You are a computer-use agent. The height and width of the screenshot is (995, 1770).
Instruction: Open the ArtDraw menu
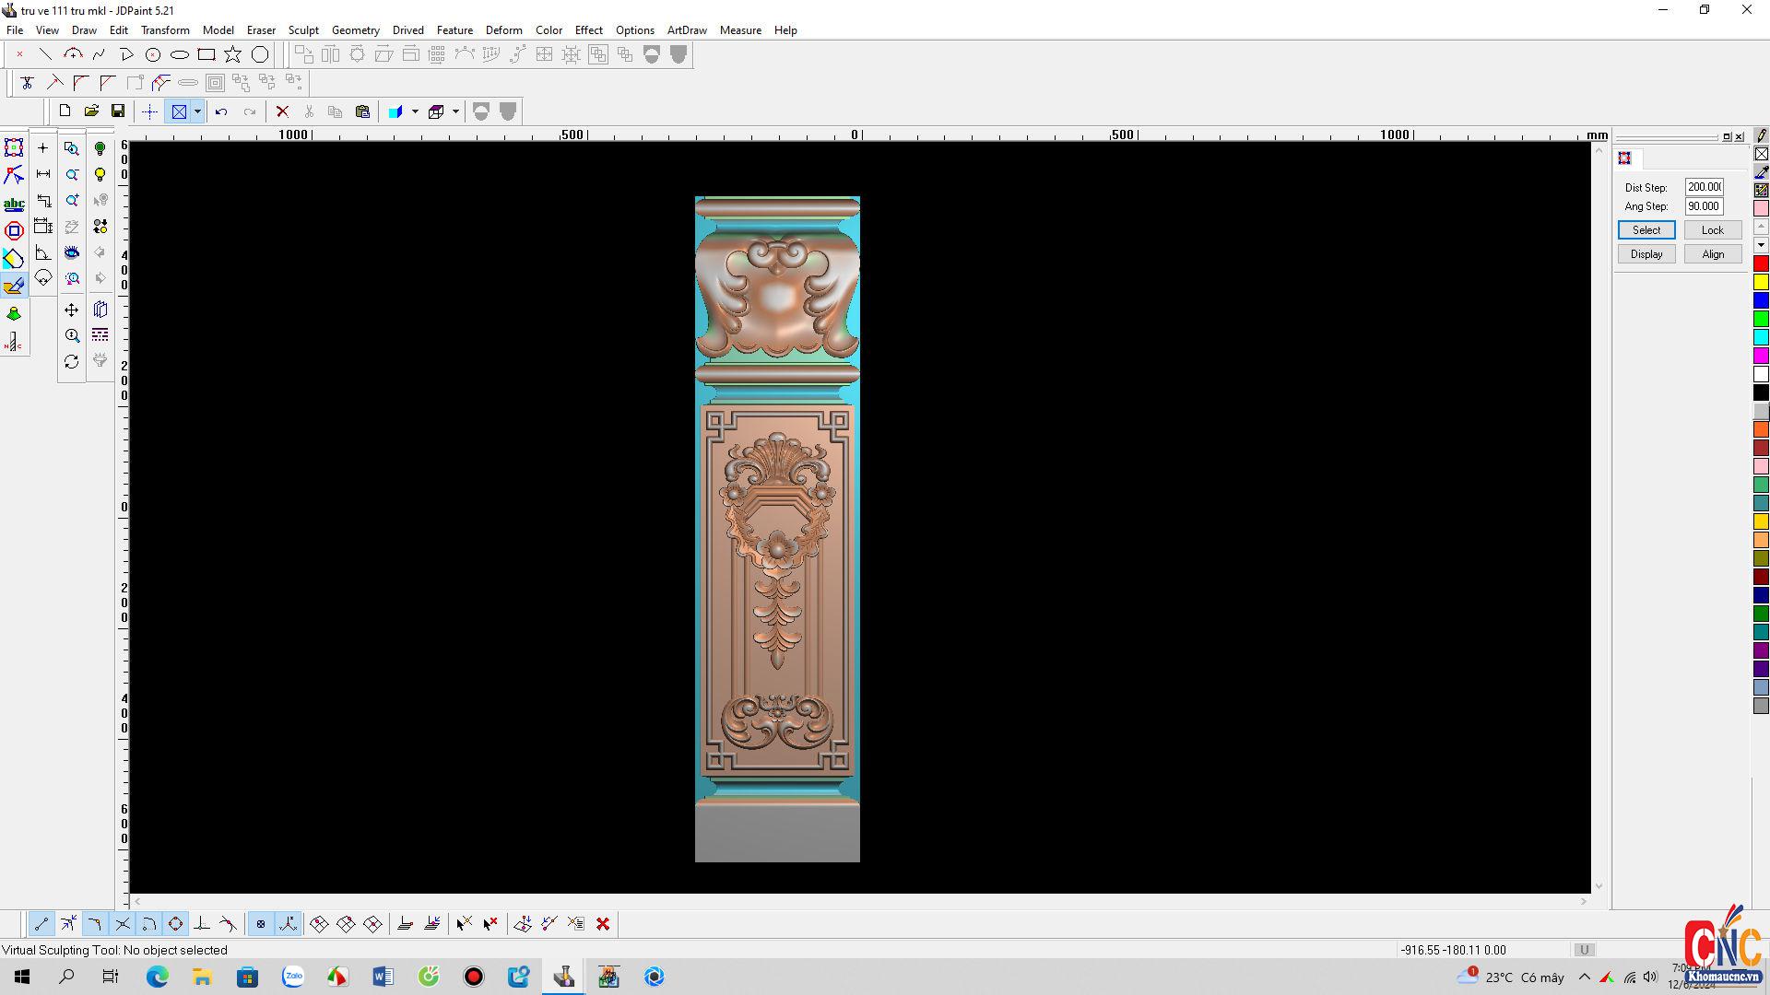pyautogui.click(x=687, y=30)
